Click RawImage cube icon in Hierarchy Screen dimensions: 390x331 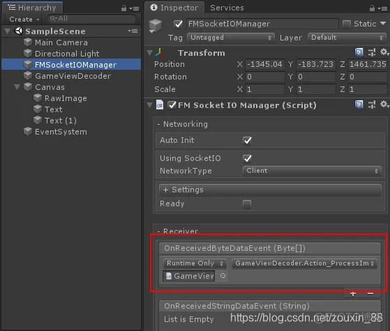point(38,98)
